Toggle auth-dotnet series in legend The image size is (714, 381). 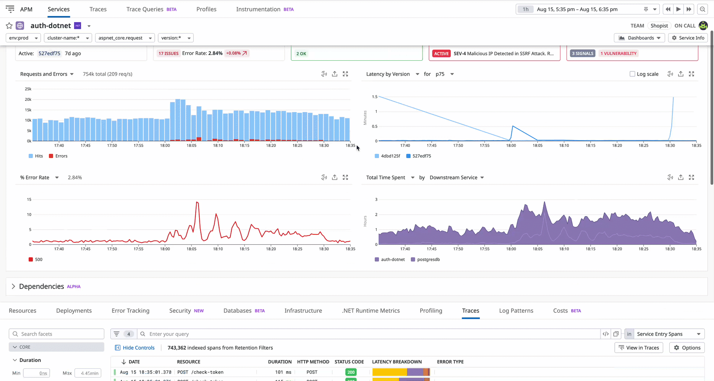click(390, 260)
